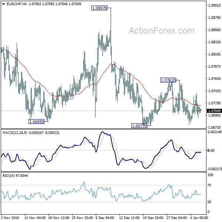Viewport: 222px width, 222px height.
Task: Click the 1.07650 price axis value
Action: point(214,78)
